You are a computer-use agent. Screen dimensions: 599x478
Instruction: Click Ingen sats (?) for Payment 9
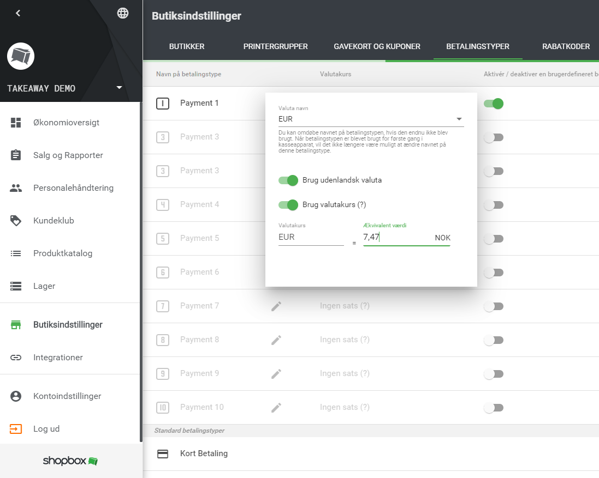click(x=345, y=373)
